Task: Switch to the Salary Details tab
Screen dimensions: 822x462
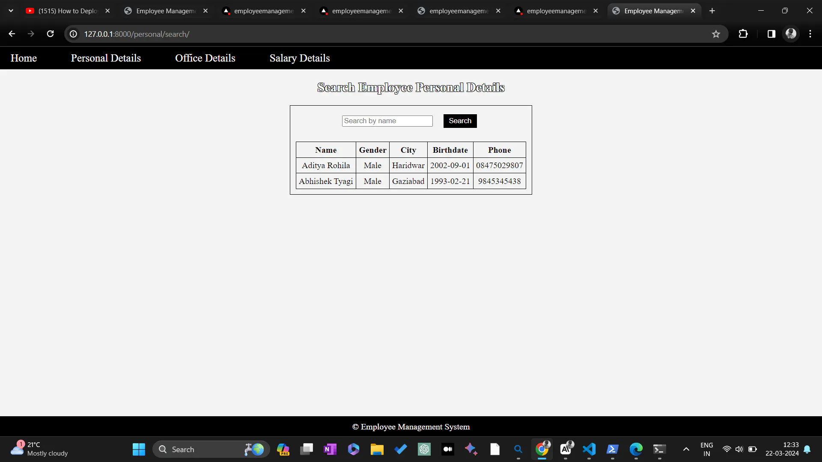Action: point(300,58)
